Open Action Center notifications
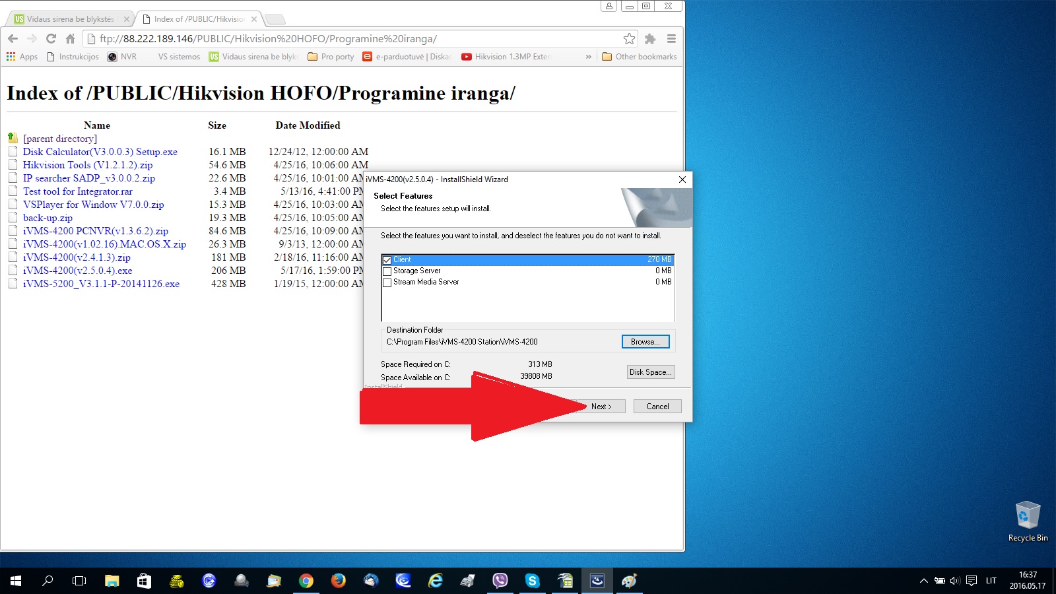Image resolution: width=1056 pixels, height=594 pixels. tap(972, 581)
